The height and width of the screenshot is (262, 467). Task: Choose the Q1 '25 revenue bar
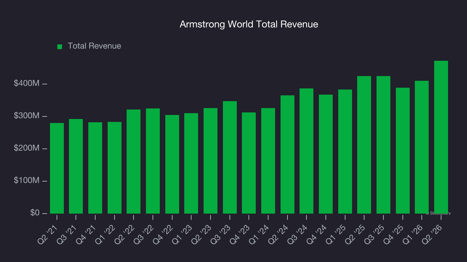tap(345, 151)
